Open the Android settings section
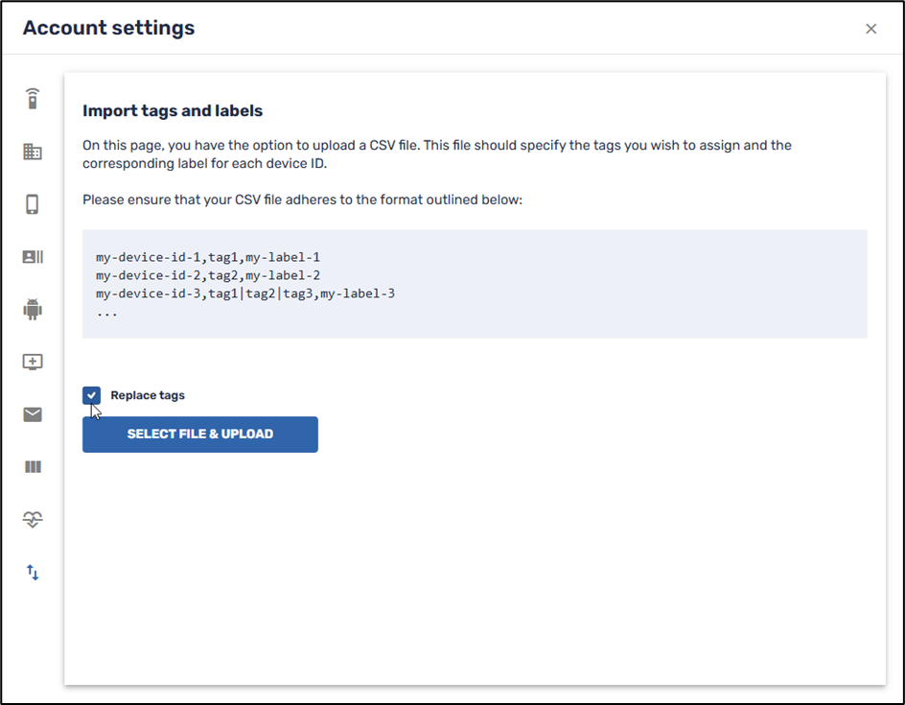Image resolution: width=905 pixels, height=705 pixels. click(32, 309)
